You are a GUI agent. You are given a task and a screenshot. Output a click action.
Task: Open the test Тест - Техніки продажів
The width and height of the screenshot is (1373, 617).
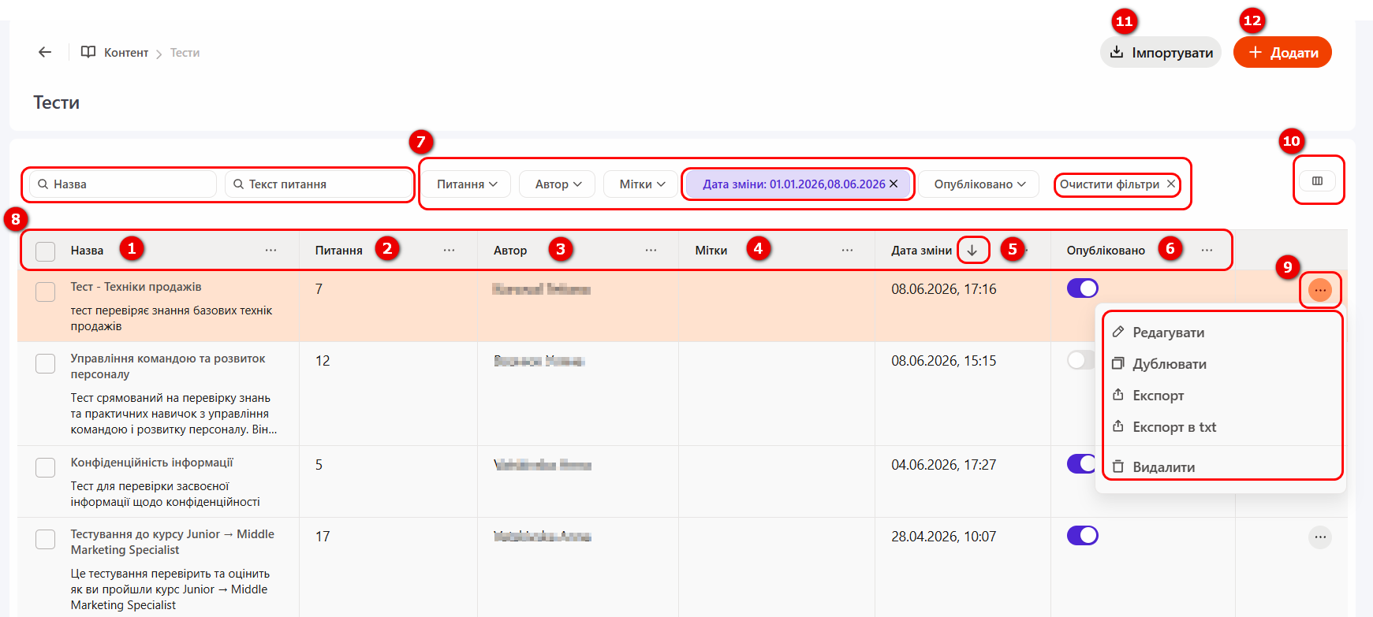pos(136,287)
